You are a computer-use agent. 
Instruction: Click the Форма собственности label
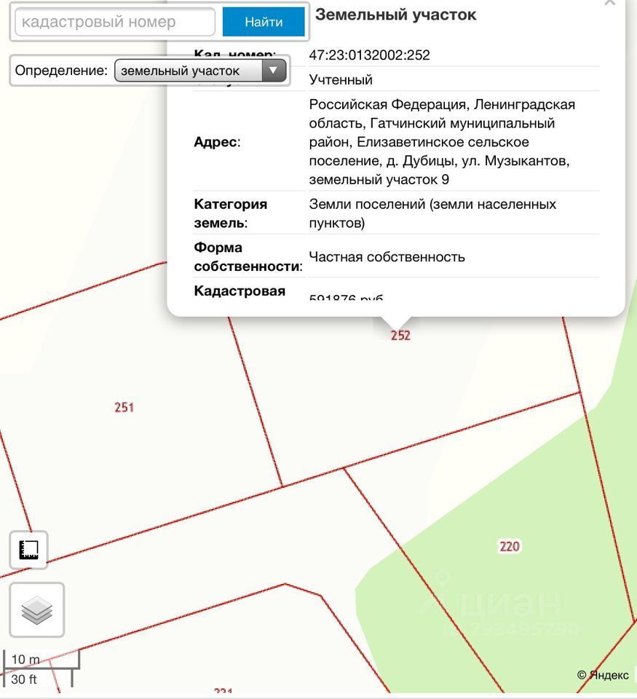[x=248, y=257]
